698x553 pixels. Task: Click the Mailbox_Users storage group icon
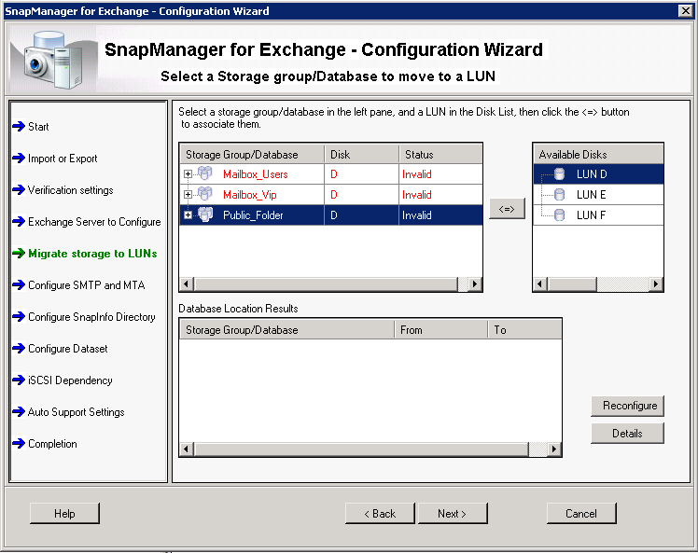[x=204, y=174]
